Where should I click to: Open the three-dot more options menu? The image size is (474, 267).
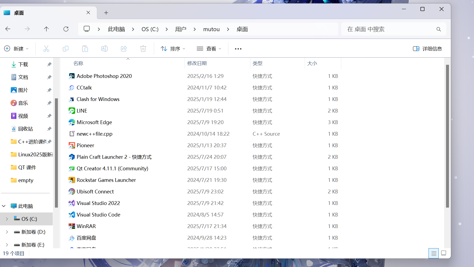pyautogui.click(x=238, y=49)
